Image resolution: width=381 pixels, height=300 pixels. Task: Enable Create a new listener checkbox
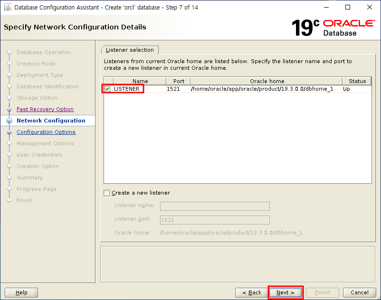pos(107,193)
